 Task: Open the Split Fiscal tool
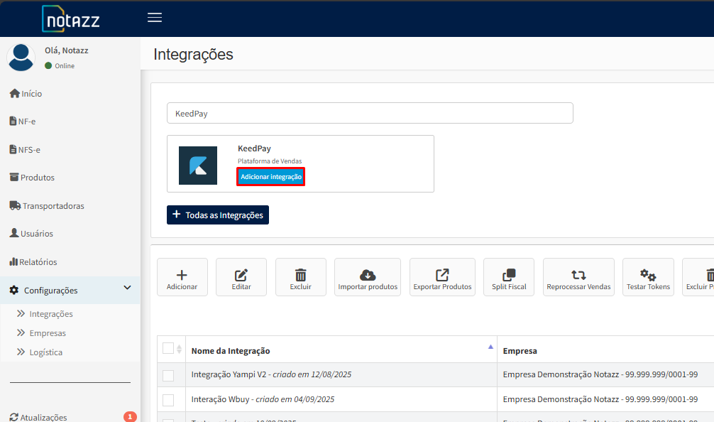pos(509,276)
